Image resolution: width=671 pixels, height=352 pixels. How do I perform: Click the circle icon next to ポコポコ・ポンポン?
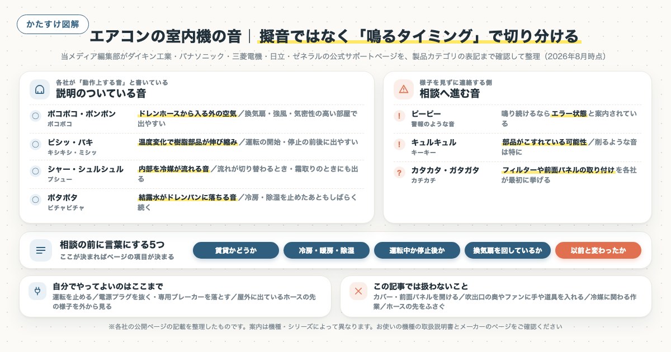tap(36, 116)
